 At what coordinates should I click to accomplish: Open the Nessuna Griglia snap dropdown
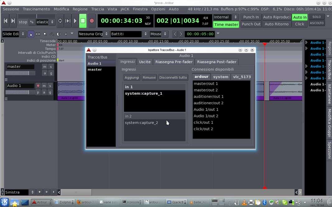pyautogui.click(x=93, y=34)
